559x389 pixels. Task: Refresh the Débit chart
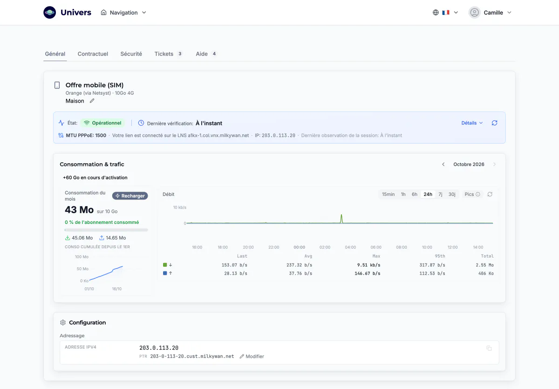pos(490,194)
